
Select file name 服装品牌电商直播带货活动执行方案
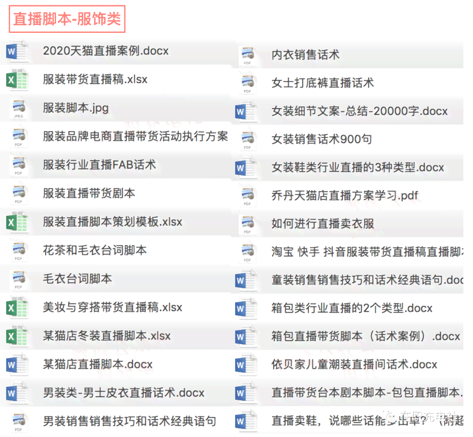135,137
